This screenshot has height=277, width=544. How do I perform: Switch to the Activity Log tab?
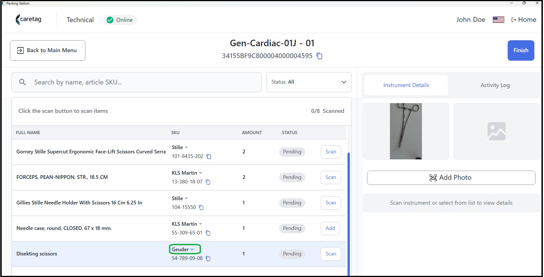495,85
